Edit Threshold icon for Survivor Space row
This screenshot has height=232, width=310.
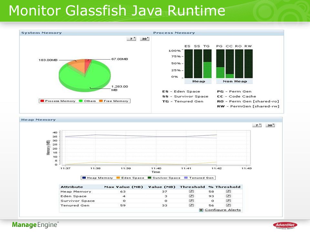tap(191, 201)
